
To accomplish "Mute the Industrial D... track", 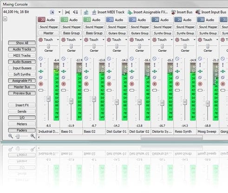I will pyautogui.click(x=41, y=58).
